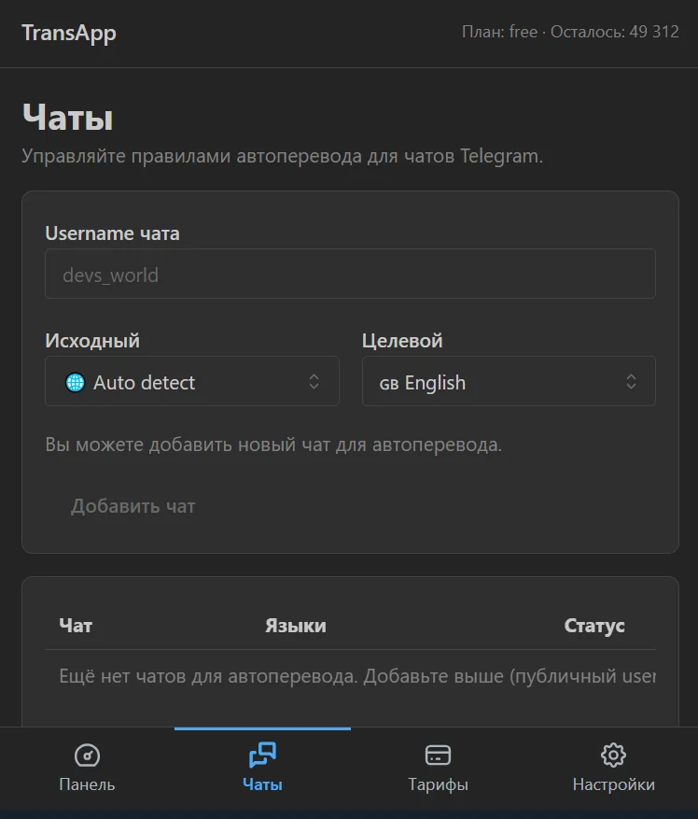Image resolution: width=698 pixels, height=819 pixels.
Task: Click the up-down arrows in Целевой selector
Action: click(631, 381)
